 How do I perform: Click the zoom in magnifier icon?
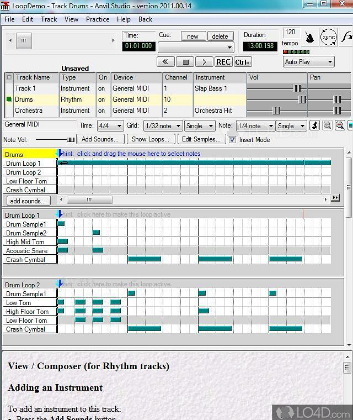(x=327, y=126)
